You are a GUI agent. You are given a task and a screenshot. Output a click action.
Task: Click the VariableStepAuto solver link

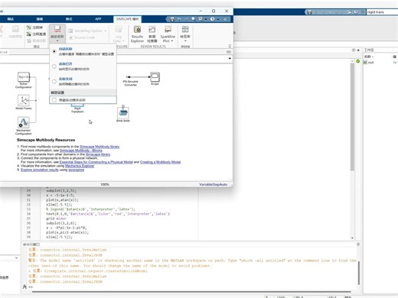[213, 184]
